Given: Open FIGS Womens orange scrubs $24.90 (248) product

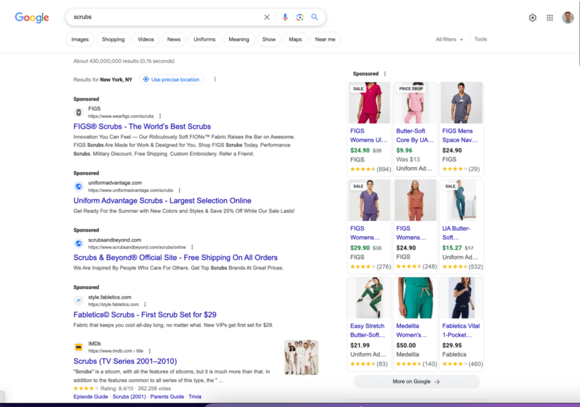Looking at the screenshot, I should click(x=415, y=226).
